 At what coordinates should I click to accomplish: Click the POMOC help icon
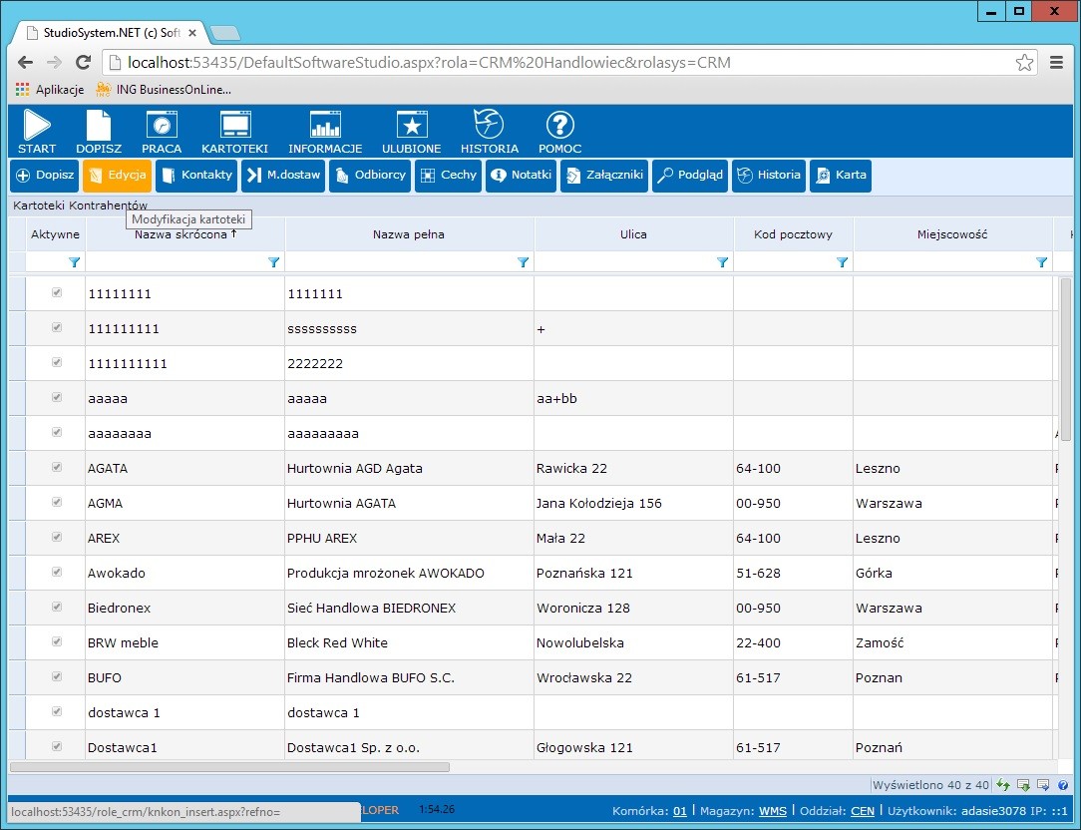[x=559, y=126]
